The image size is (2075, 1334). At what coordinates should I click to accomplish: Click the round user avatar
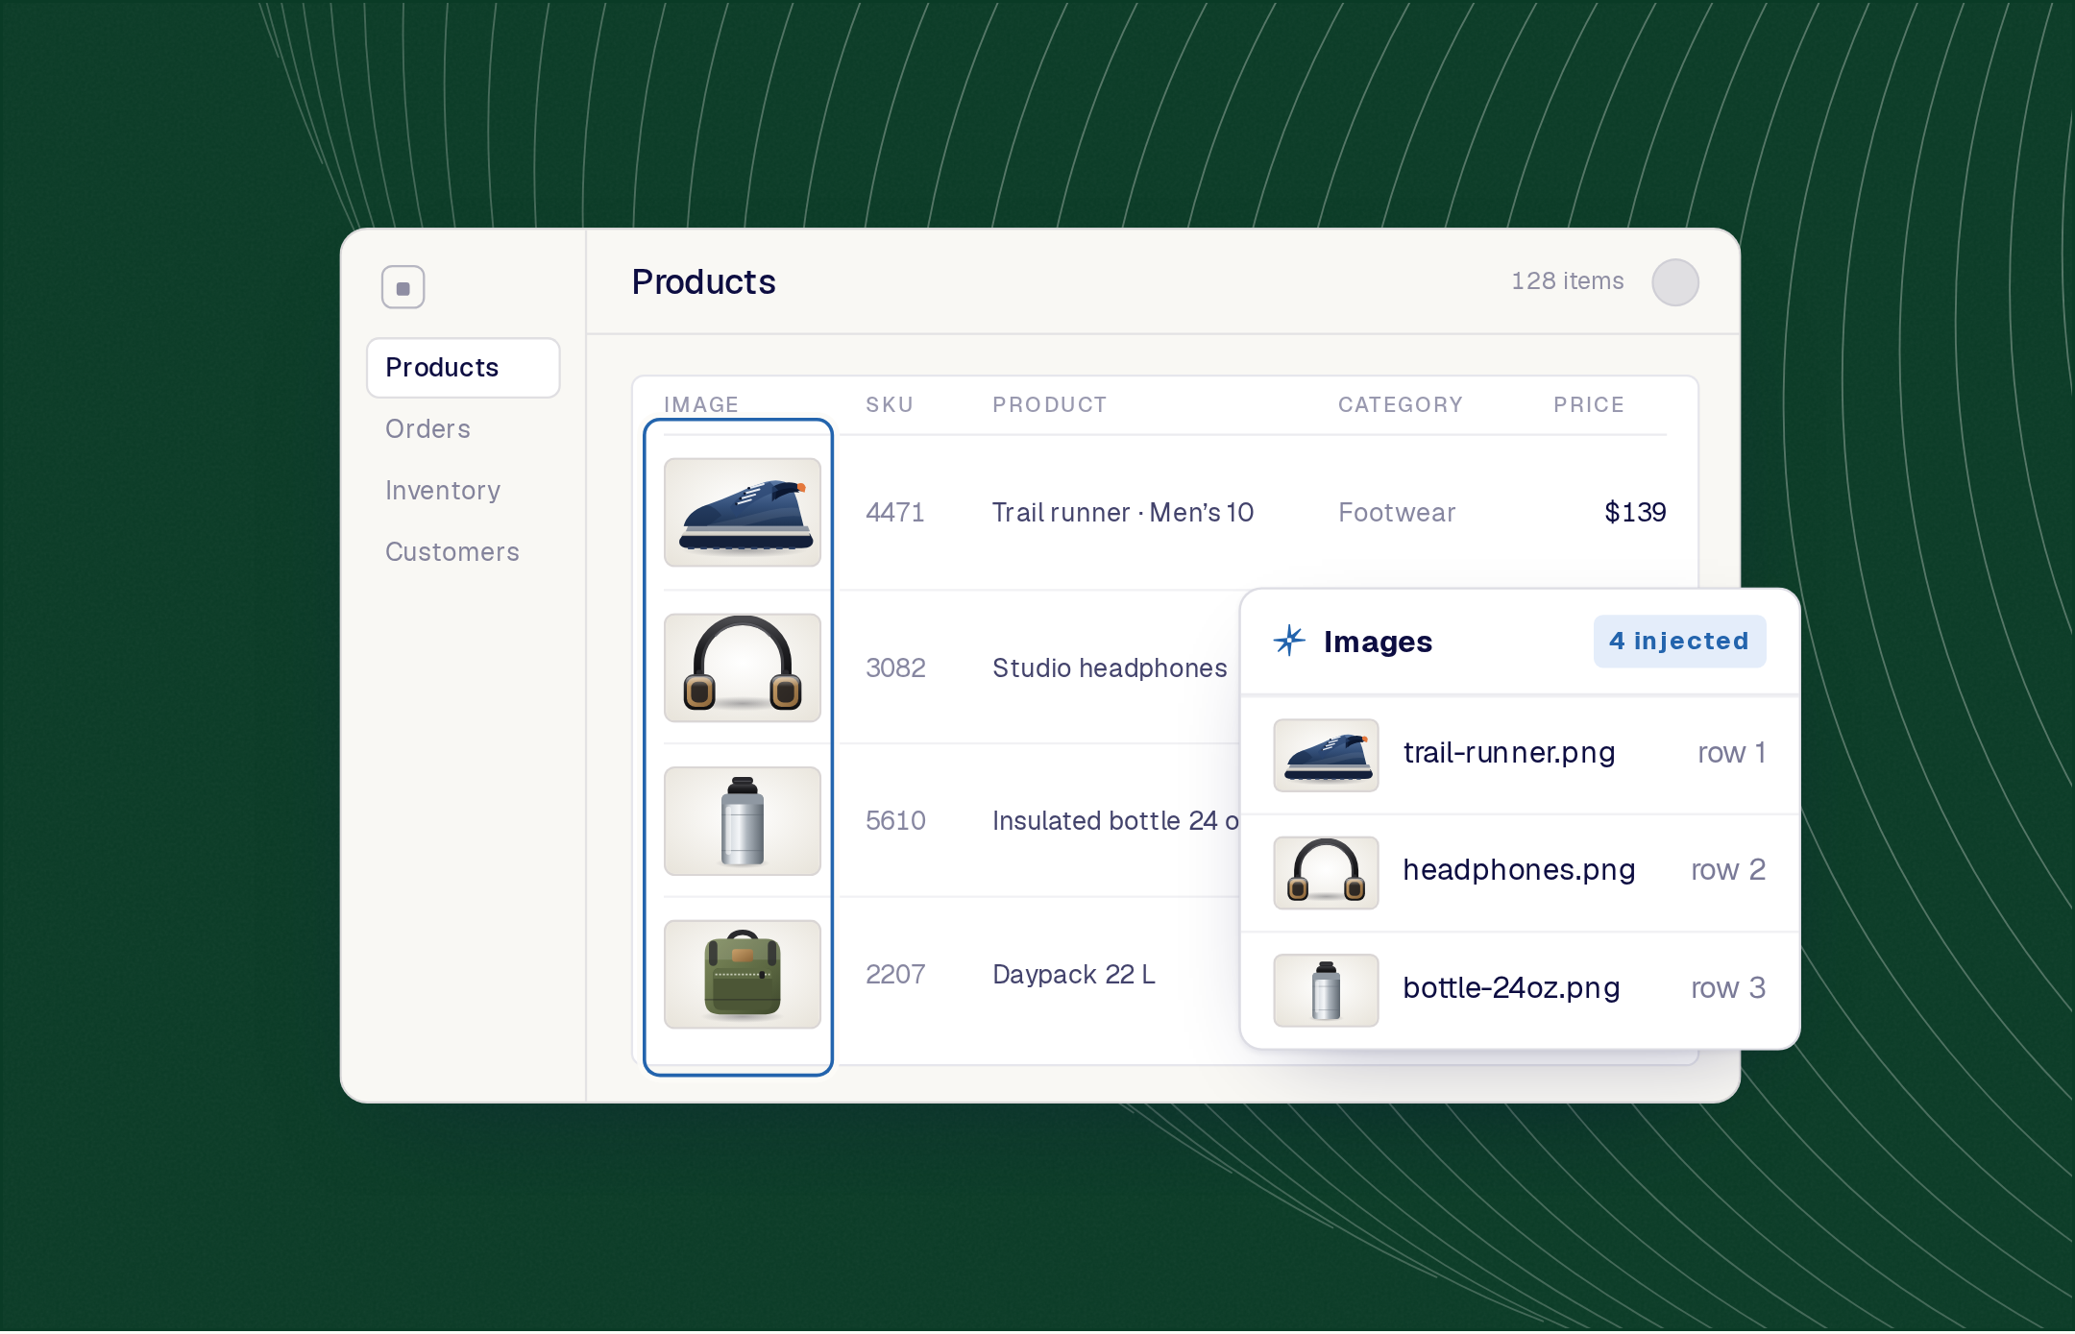point(1675,282)
